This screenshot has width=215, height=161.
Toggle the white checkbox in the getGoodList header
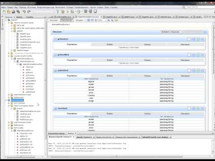189,39
